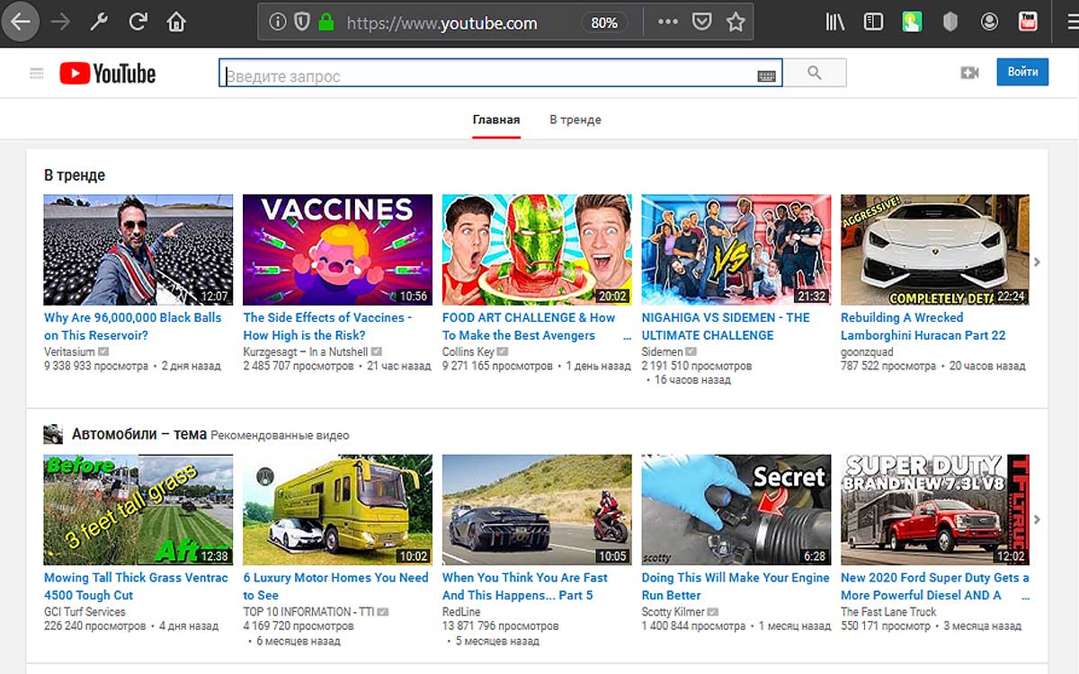The height and width of the screenshot is (674, 1079).
Task: Open the video camera upload icon
Action: coord(969,73)
